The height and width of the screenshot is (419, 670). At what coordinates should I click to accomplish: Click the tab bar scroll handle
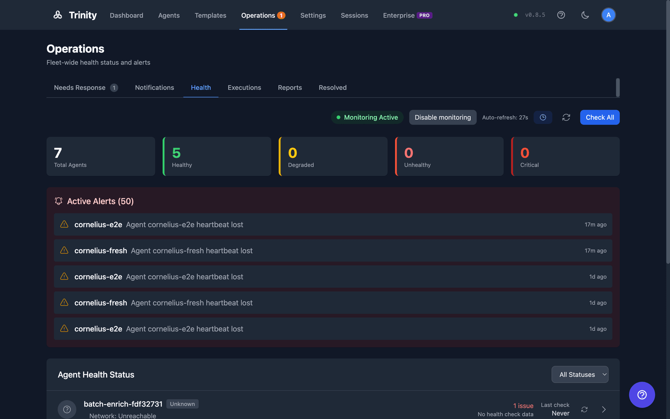(618, 87)
